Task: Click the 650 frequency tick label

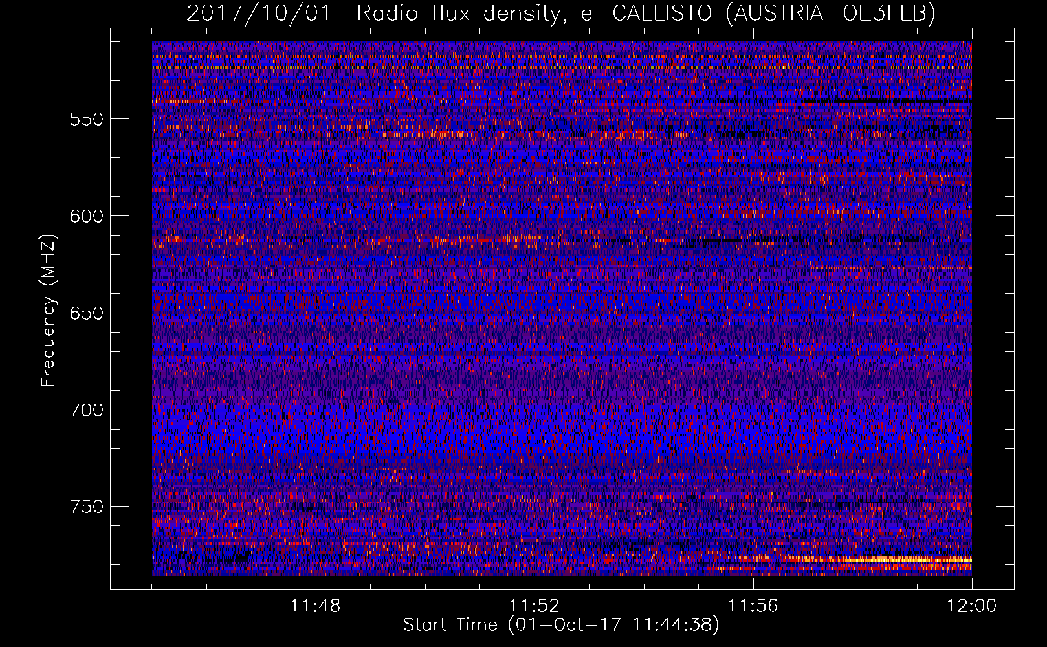Action: (x=87, y=313)
